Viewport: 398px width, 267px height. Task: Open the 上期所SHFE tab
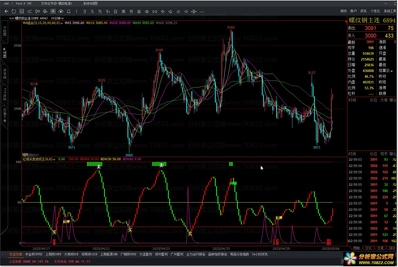click(53, 254)
